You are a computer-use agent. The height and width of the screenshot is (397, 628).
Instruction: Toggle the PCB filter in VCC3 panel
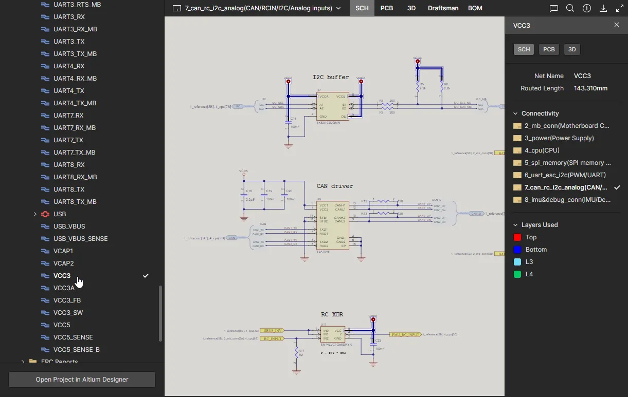pos(549,49)
